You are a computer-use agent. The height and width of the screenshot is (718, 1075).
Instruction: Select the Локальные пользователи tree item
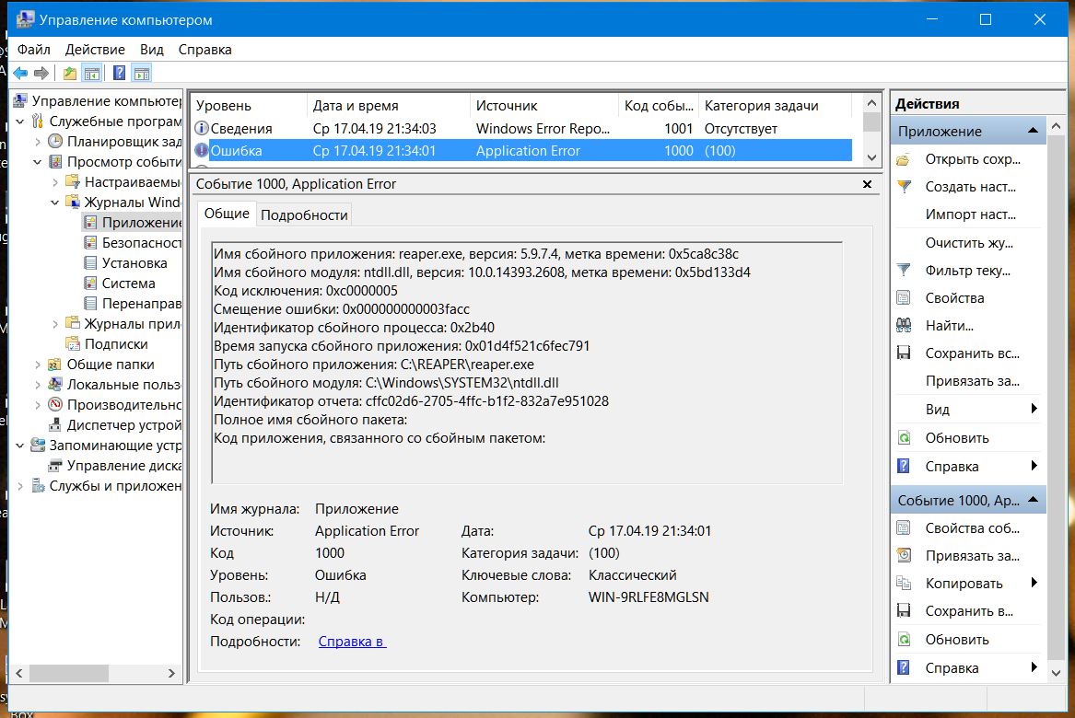[x=123, y=385]
